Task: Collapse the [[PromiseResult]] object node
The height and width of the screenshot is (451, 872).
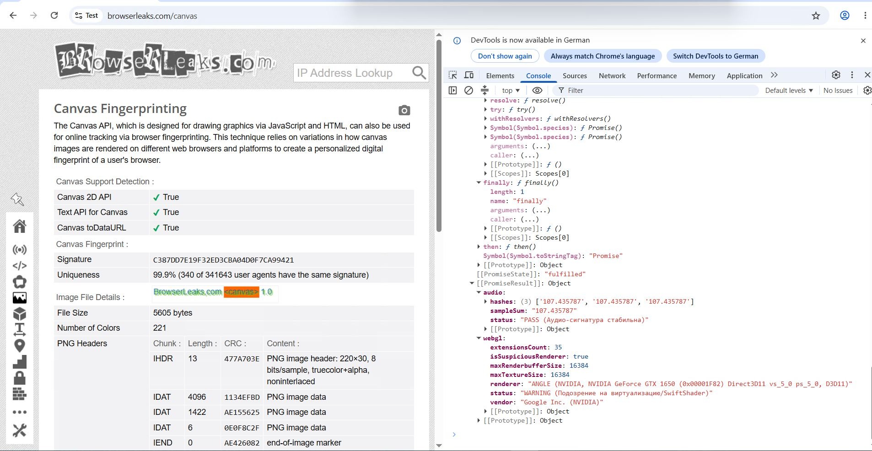Action: pyautogui.click(x=472, y=283)
